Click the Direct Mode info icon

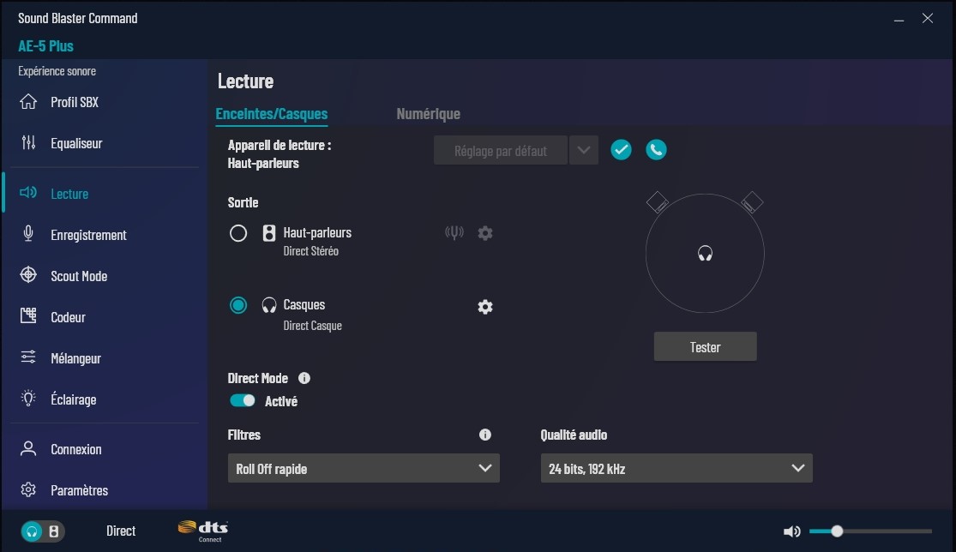[x=304, y=378]
